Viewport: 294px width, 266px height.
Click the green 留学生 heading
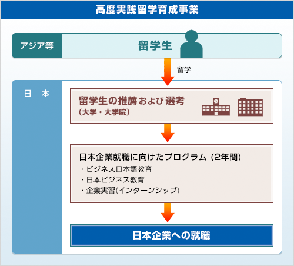tap(155, 45)
